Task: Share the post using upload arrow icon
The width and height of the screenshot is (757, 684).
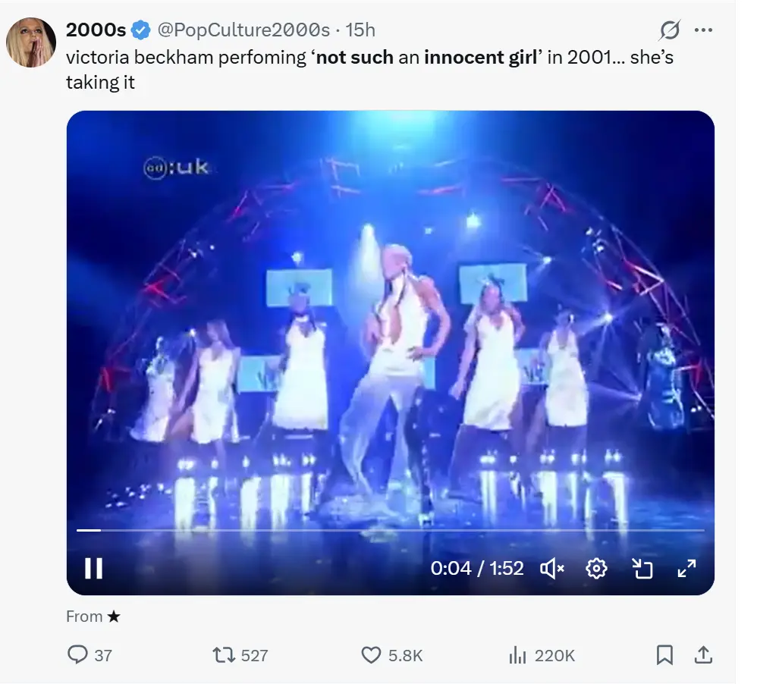Action: 703,655
